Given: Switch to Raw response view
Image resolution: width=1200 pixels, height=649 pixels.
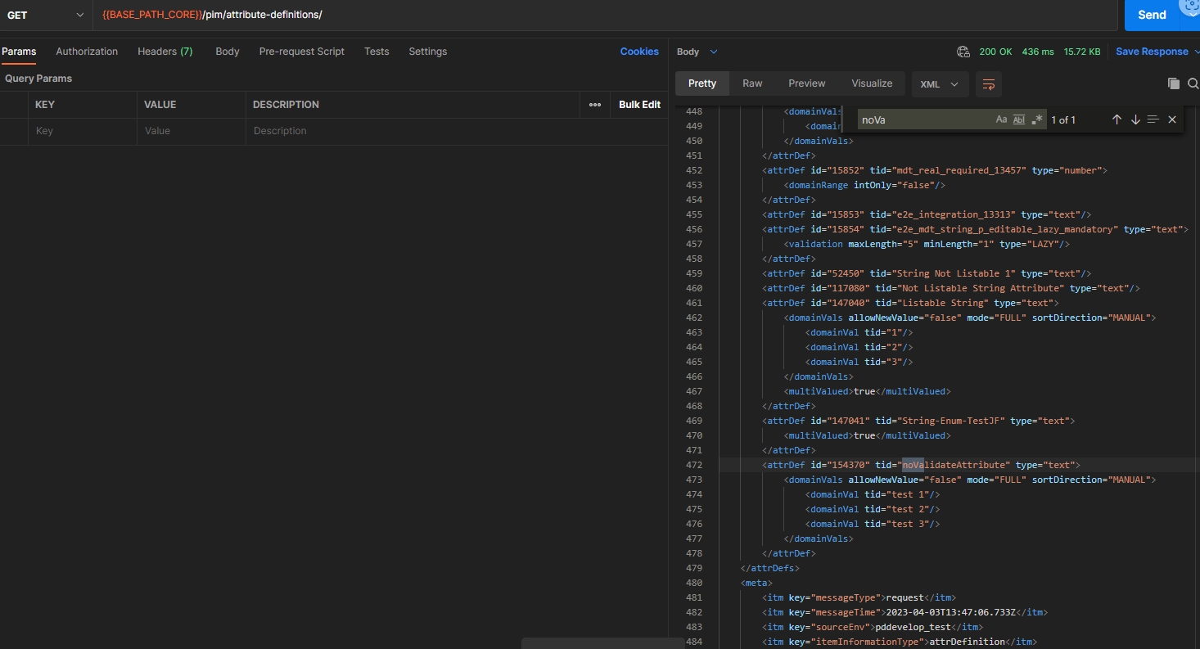Looking at the screenshot, I should [752, 83].
